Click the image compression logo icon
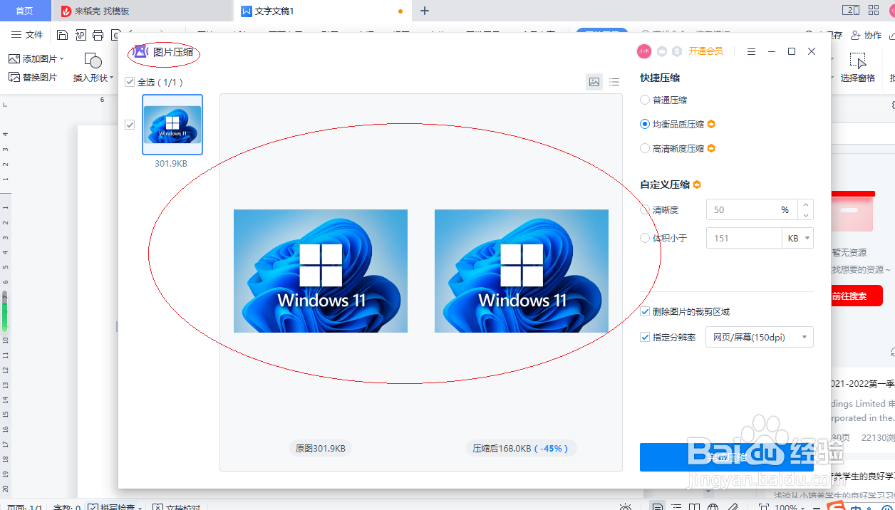895x510 pixels. 141,51
